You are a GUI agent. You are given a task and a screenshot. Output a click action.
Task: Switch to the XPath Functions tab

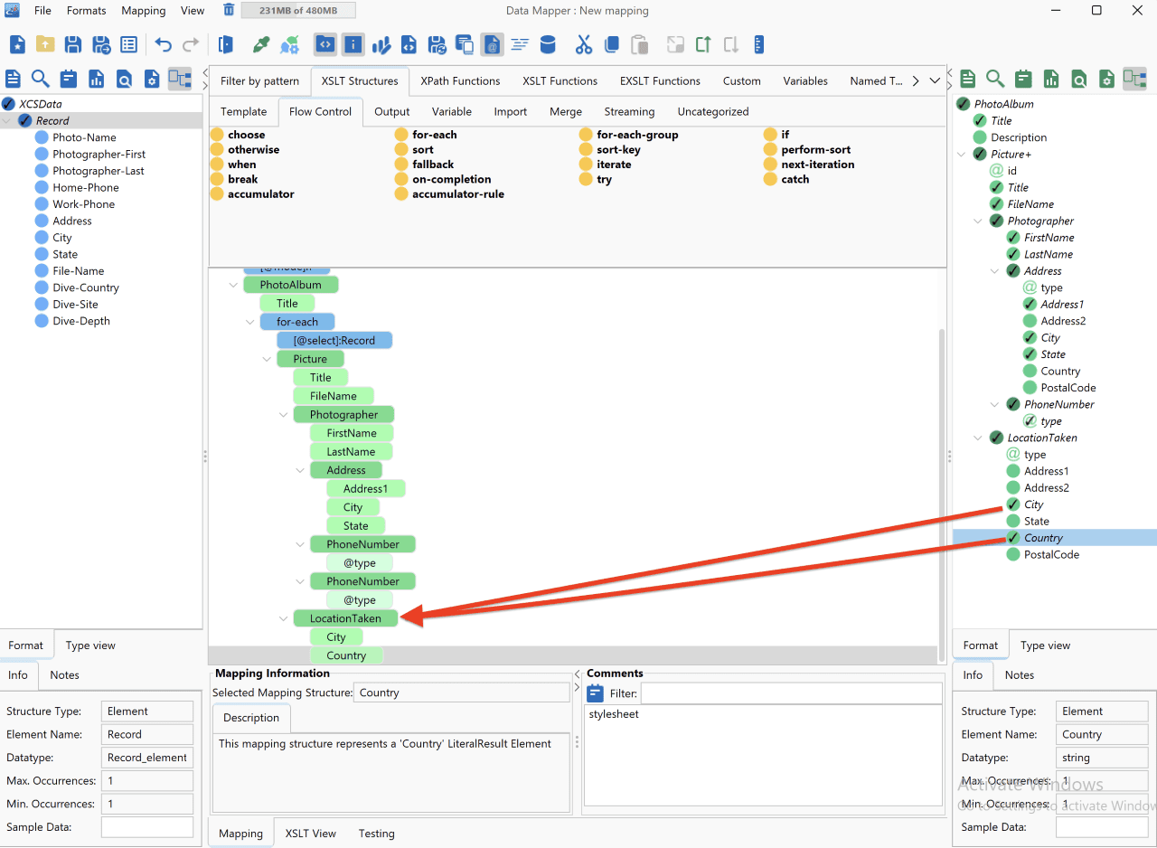(x=460, y=80)
